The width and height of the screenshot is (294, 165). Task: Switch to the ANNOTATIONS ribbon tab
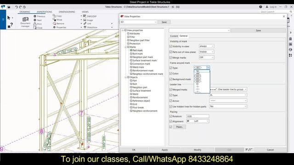[x=44, y=12]
